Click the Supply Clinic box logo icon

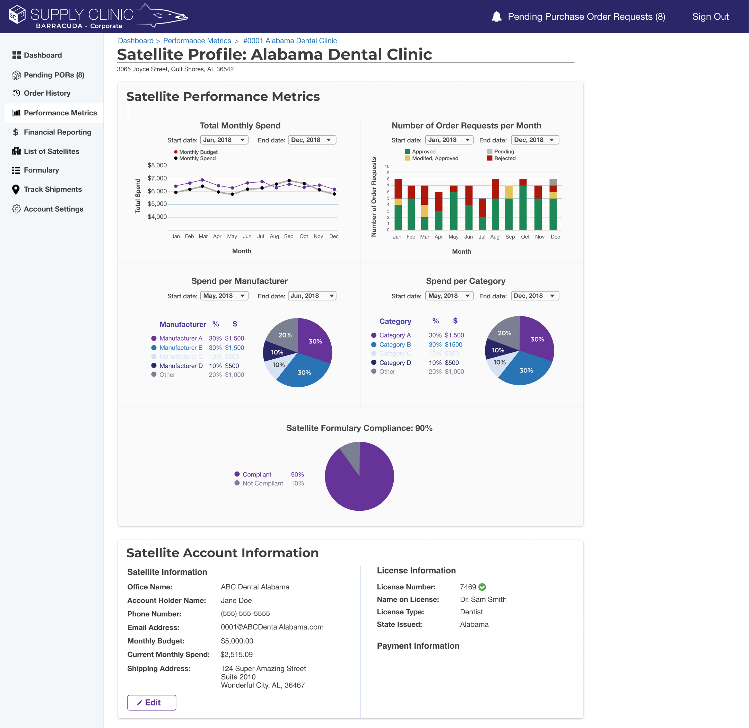17,15
